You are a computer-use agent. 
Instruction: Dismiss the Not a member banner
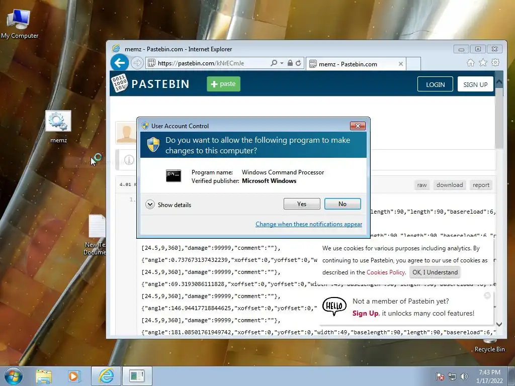pyautogui.click(x=487, y=296)
